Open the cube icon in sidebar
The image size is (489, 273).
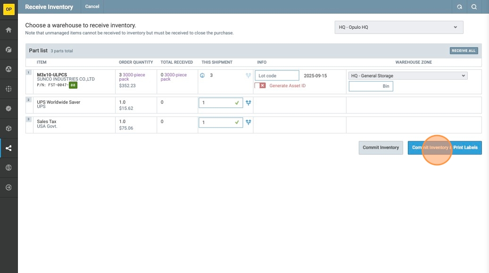pyautogui.click(x=8, y=128)
